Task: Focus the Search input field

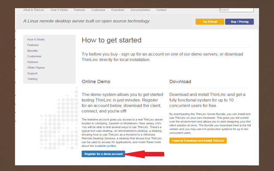Action: tap(237, 10)
